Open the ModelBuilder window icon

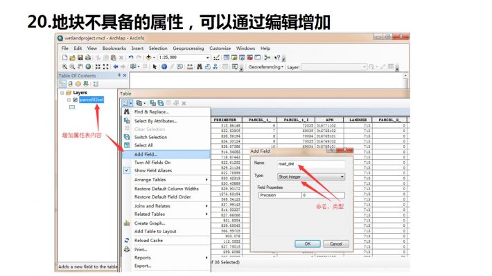coord(267,57)
